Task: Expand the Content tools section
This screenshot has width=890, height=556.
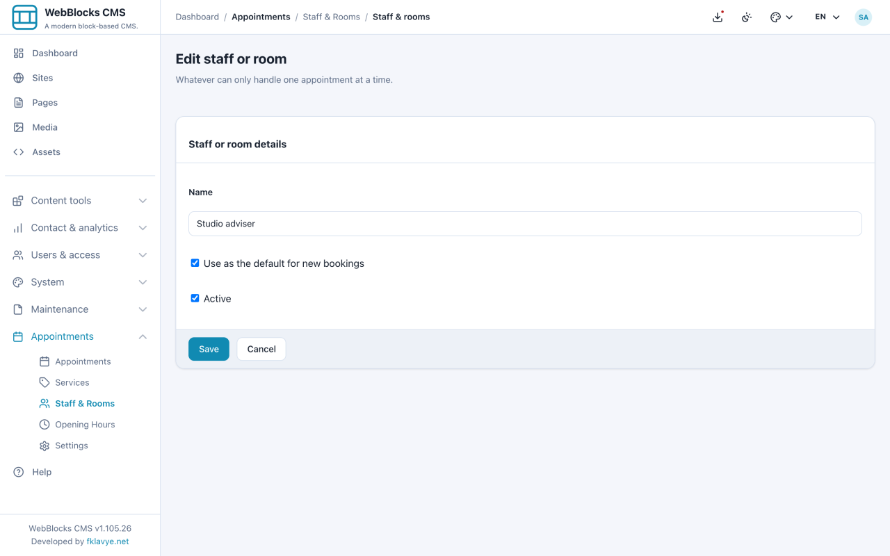Action: [x=80, y=201]
